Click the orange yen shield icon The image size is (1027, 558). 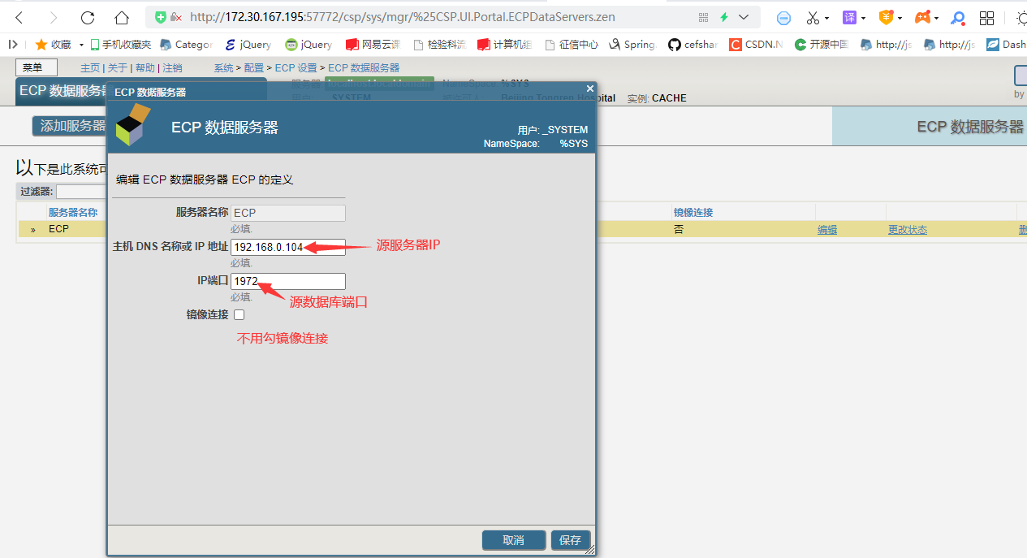887,18
